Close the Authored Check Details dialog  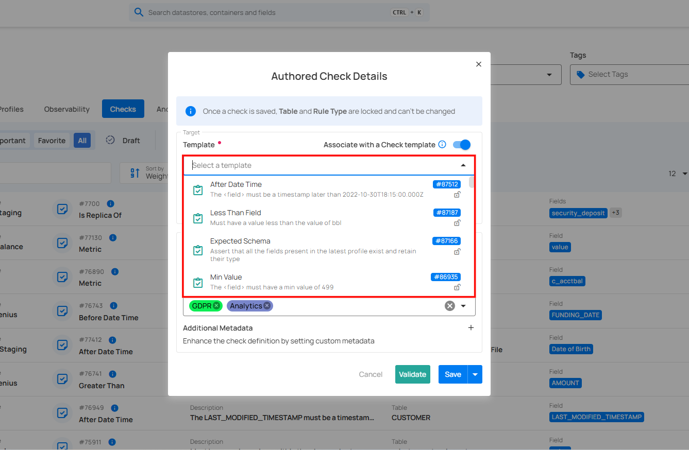pos(479,64)
